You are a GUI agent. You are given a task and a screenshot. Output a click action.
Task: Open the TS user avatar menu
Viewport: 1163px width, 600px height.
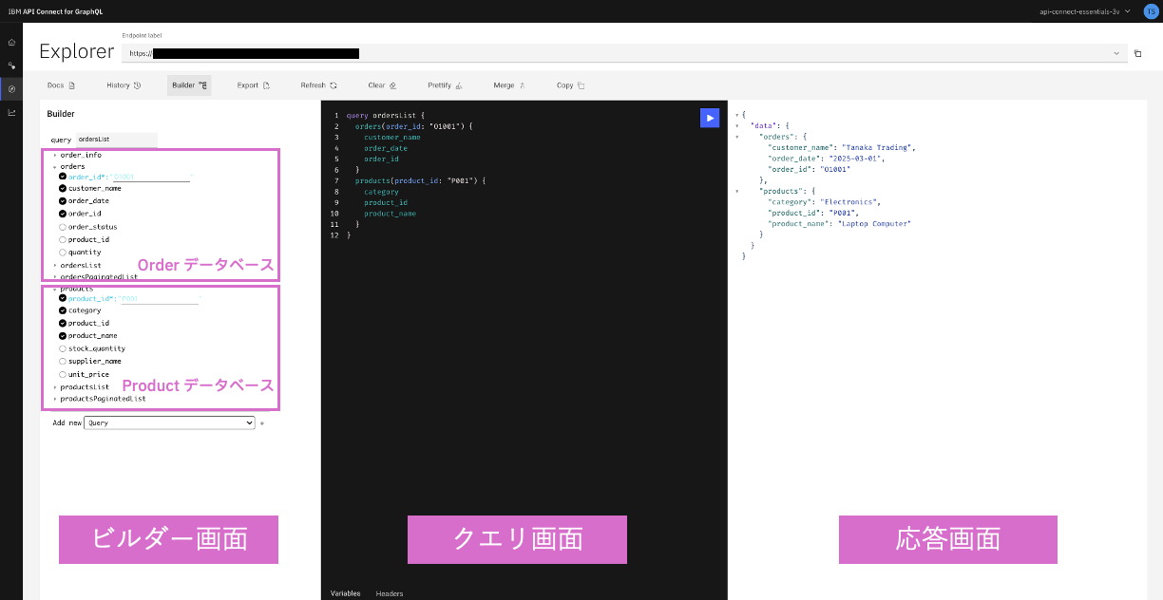click(x=1150, y=11)
